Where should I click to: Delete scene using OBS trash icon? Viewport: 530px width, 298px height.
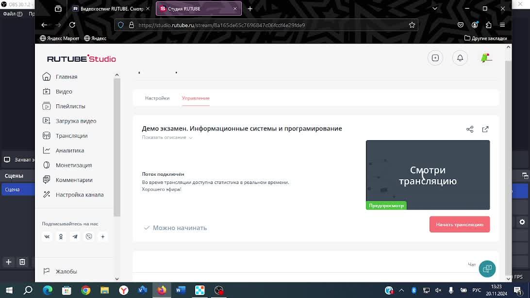22,262
